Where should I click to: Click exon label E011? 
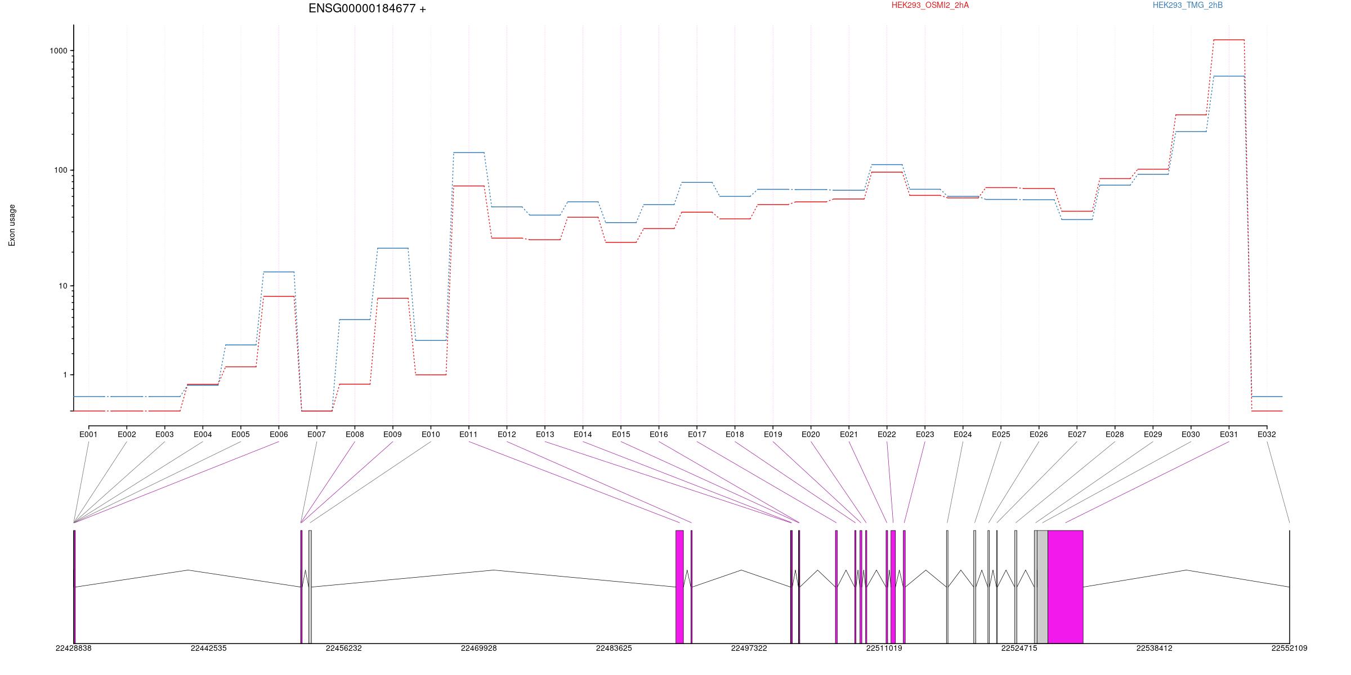pos(468,434)
